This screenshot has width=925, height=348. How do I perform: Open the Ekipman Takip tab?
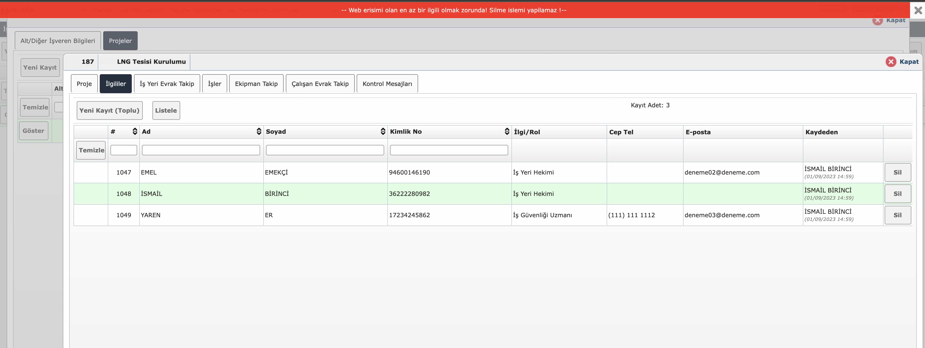coord(256,84)
